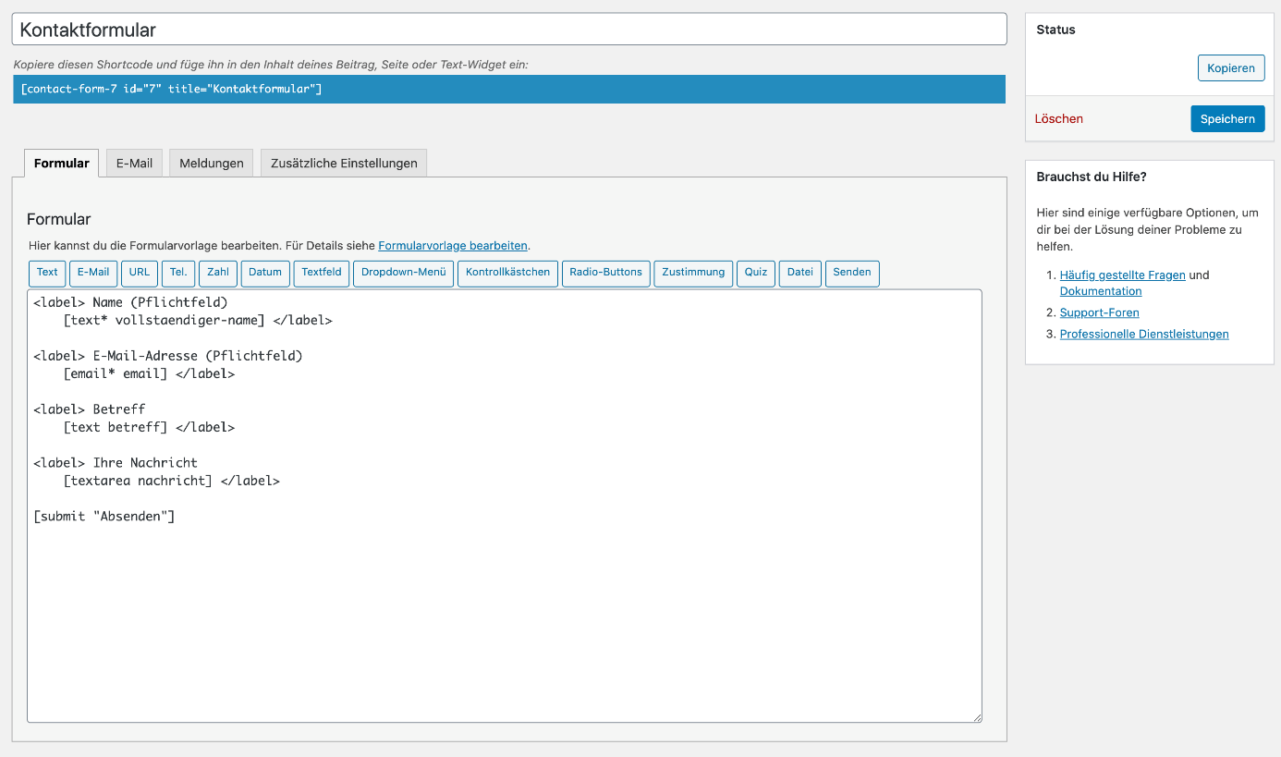Click the Löschen delete link

1059,119
